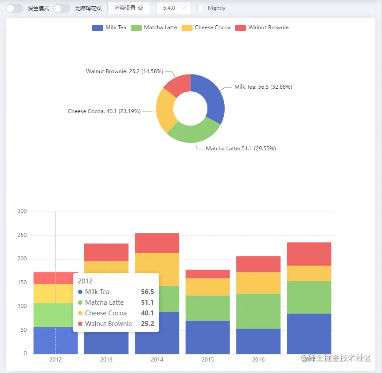Click the Matcha Latte legend label
Screen dimensions: 382x373
[160, 27]
